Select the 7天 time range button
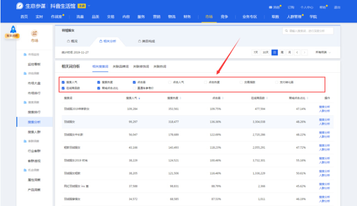The image size is (357, 206). tap(255, 52)
